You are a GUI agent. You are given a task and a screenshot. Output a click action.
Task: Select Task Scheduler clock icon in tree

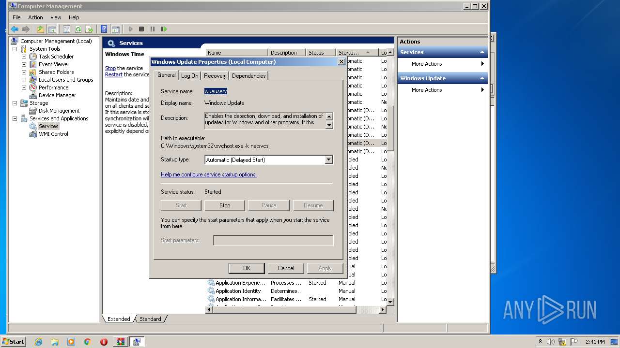pos(33,57)
